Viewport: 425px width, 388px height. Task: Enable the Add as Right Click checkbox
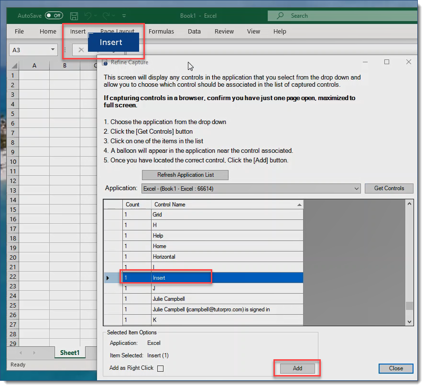161,368
